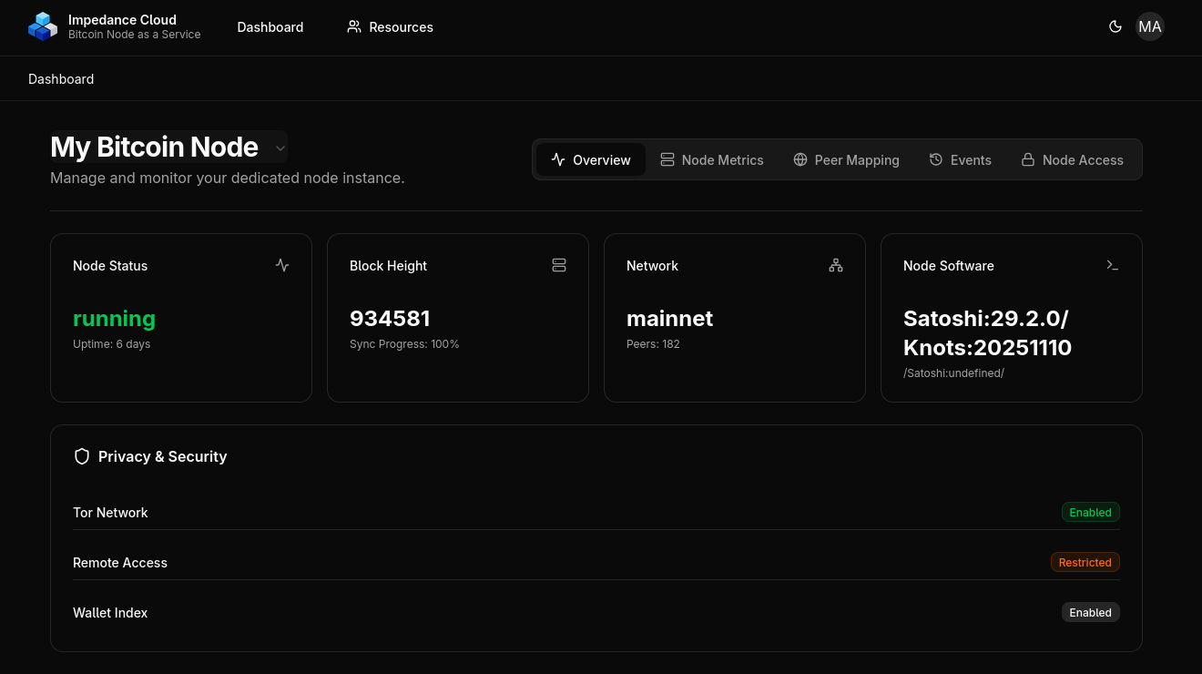Open the MA account menu
The width and height of the screenshot is (1202, 674).
(x=1150, y=26)
